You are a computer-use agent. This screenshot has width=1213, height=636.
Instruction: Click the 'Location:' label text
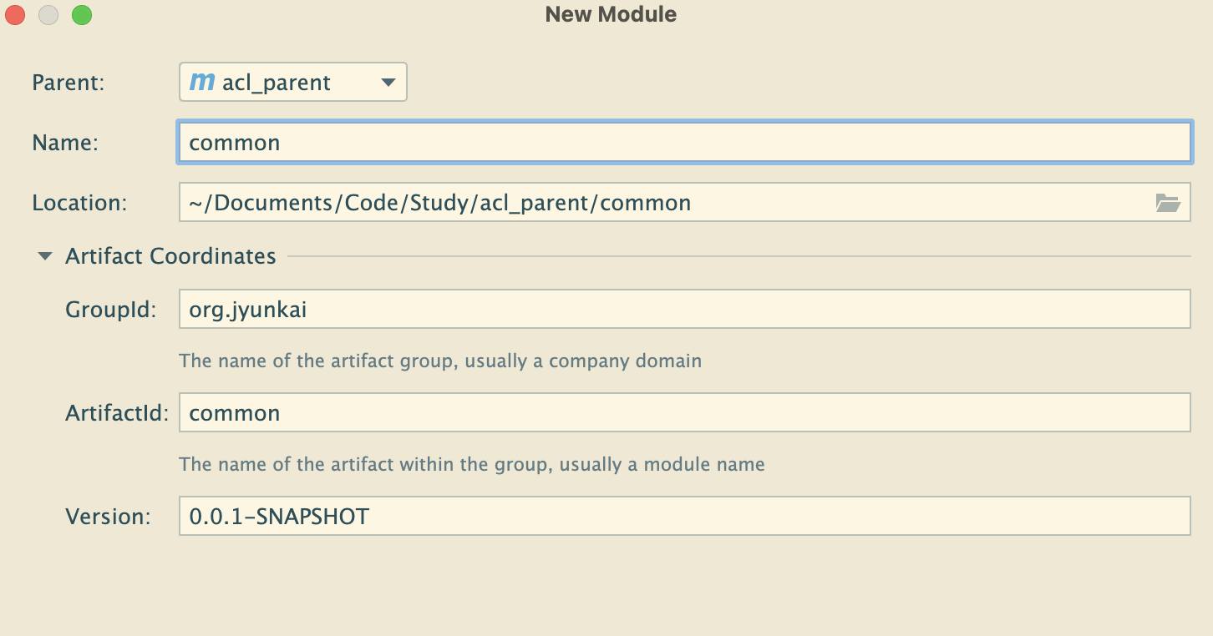click(79, 203)
